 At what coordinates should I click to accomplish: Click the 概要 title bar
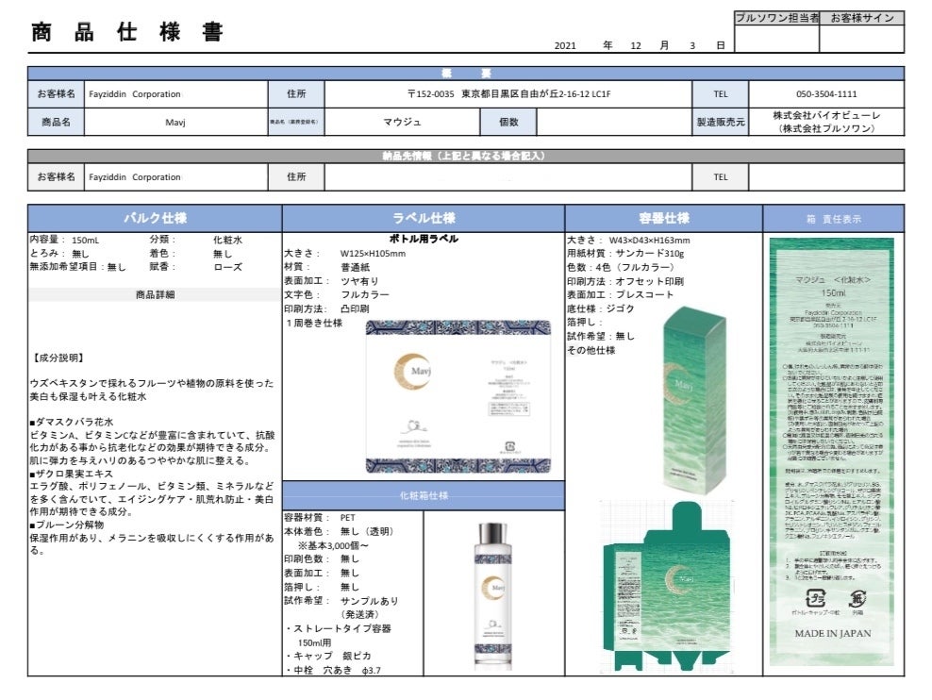(x=465, y=74)
